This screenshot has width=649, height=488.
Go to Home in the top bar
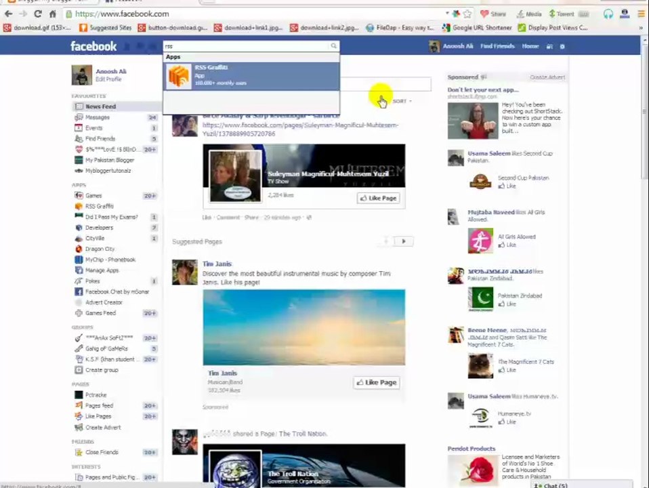coord(530,46)
